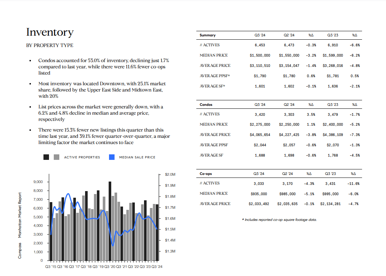Click Summary average price $3,154,047
Viewport: 386px width, 276px height.
(289, 66)
